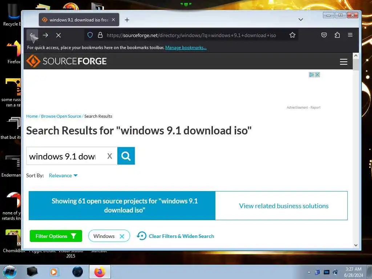This screenshot has width=372, height=279.
Task: Open a new browser tab
Action: [127, 20]
